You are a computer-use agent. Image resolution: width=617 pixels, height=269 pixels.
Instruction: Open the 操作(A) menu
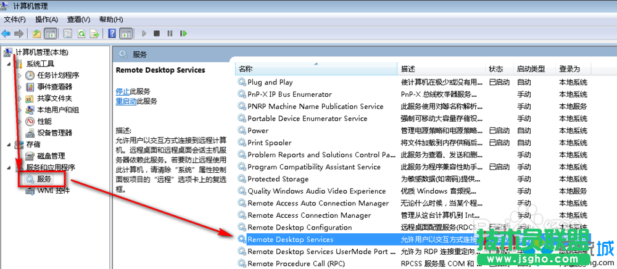(46, 19)
